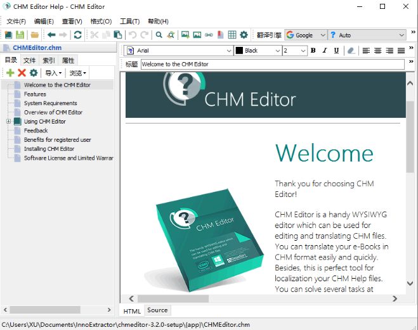The image size is (418, 330).
Task: Switch to the 属性 properties tab
Action: click(x=69, y=60)
